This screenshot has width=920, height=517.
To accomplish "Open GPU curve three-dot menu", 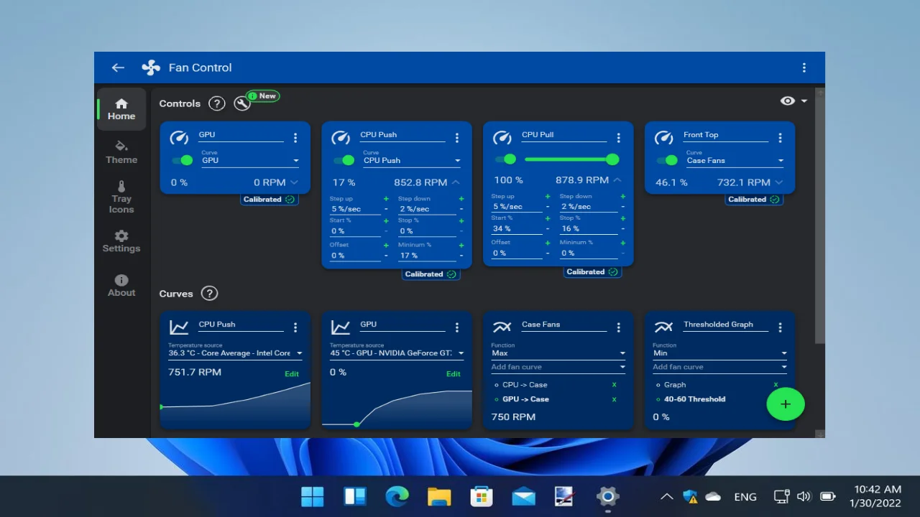I will tap(456, 327).
